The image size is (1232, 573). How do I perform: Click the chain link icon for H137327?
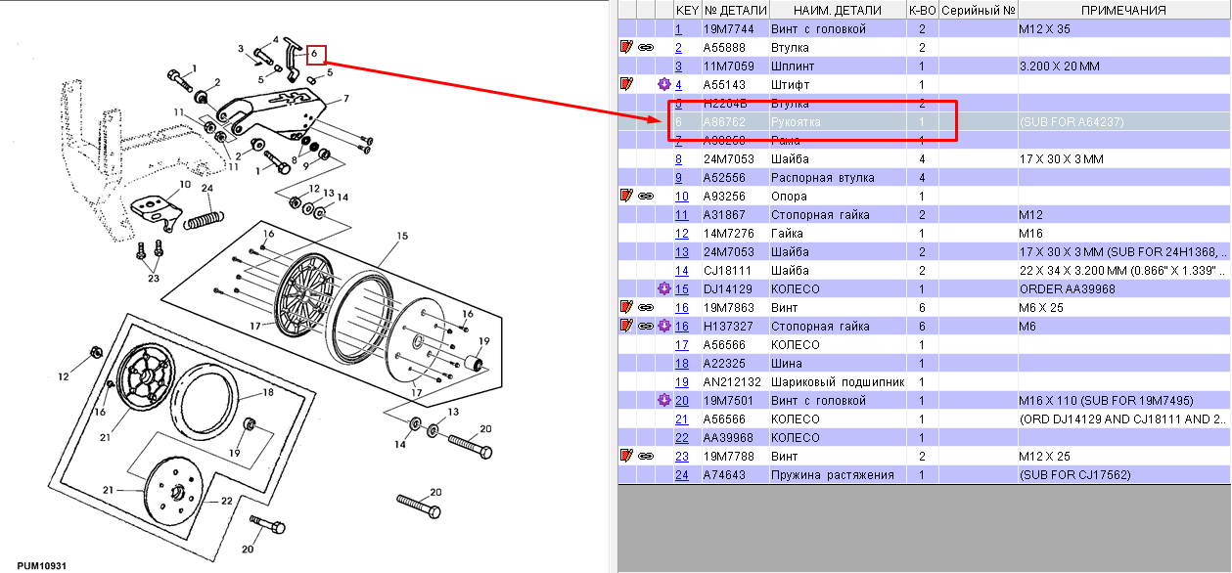[x=646, y=326]
